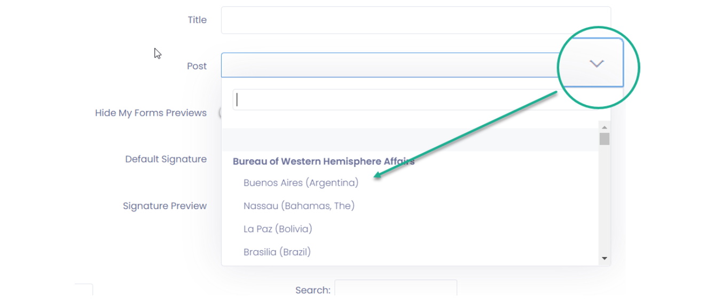Click the Bureau of Western Hemisphere Affairs header

[x=324, y=161]
